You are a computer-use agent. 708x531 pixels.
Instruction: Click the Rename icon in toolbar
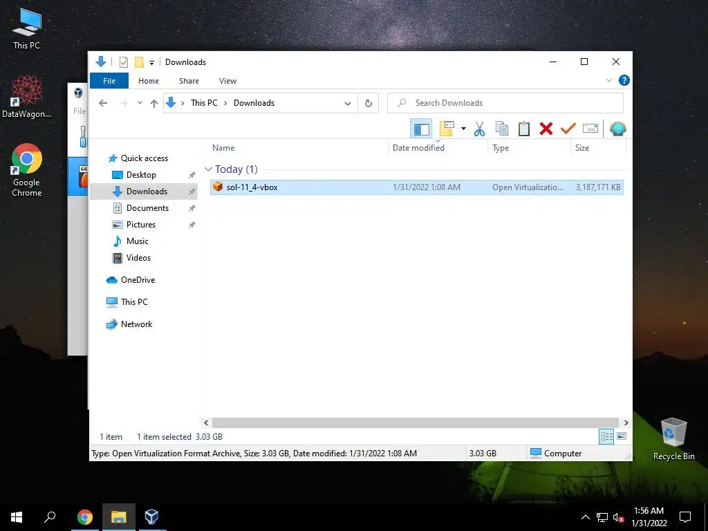tap(590, 129)
